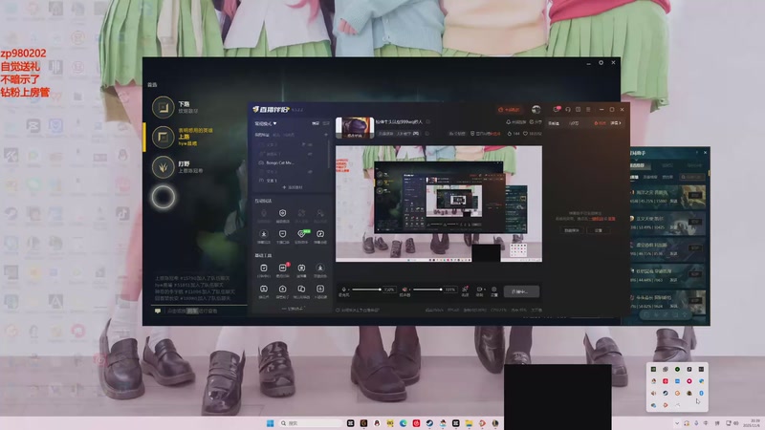Click the empty glowing ring slot below 打野

pos(163,197)
